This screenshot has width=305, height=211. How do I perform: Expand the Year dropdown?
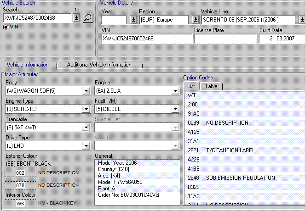point(133,20)
